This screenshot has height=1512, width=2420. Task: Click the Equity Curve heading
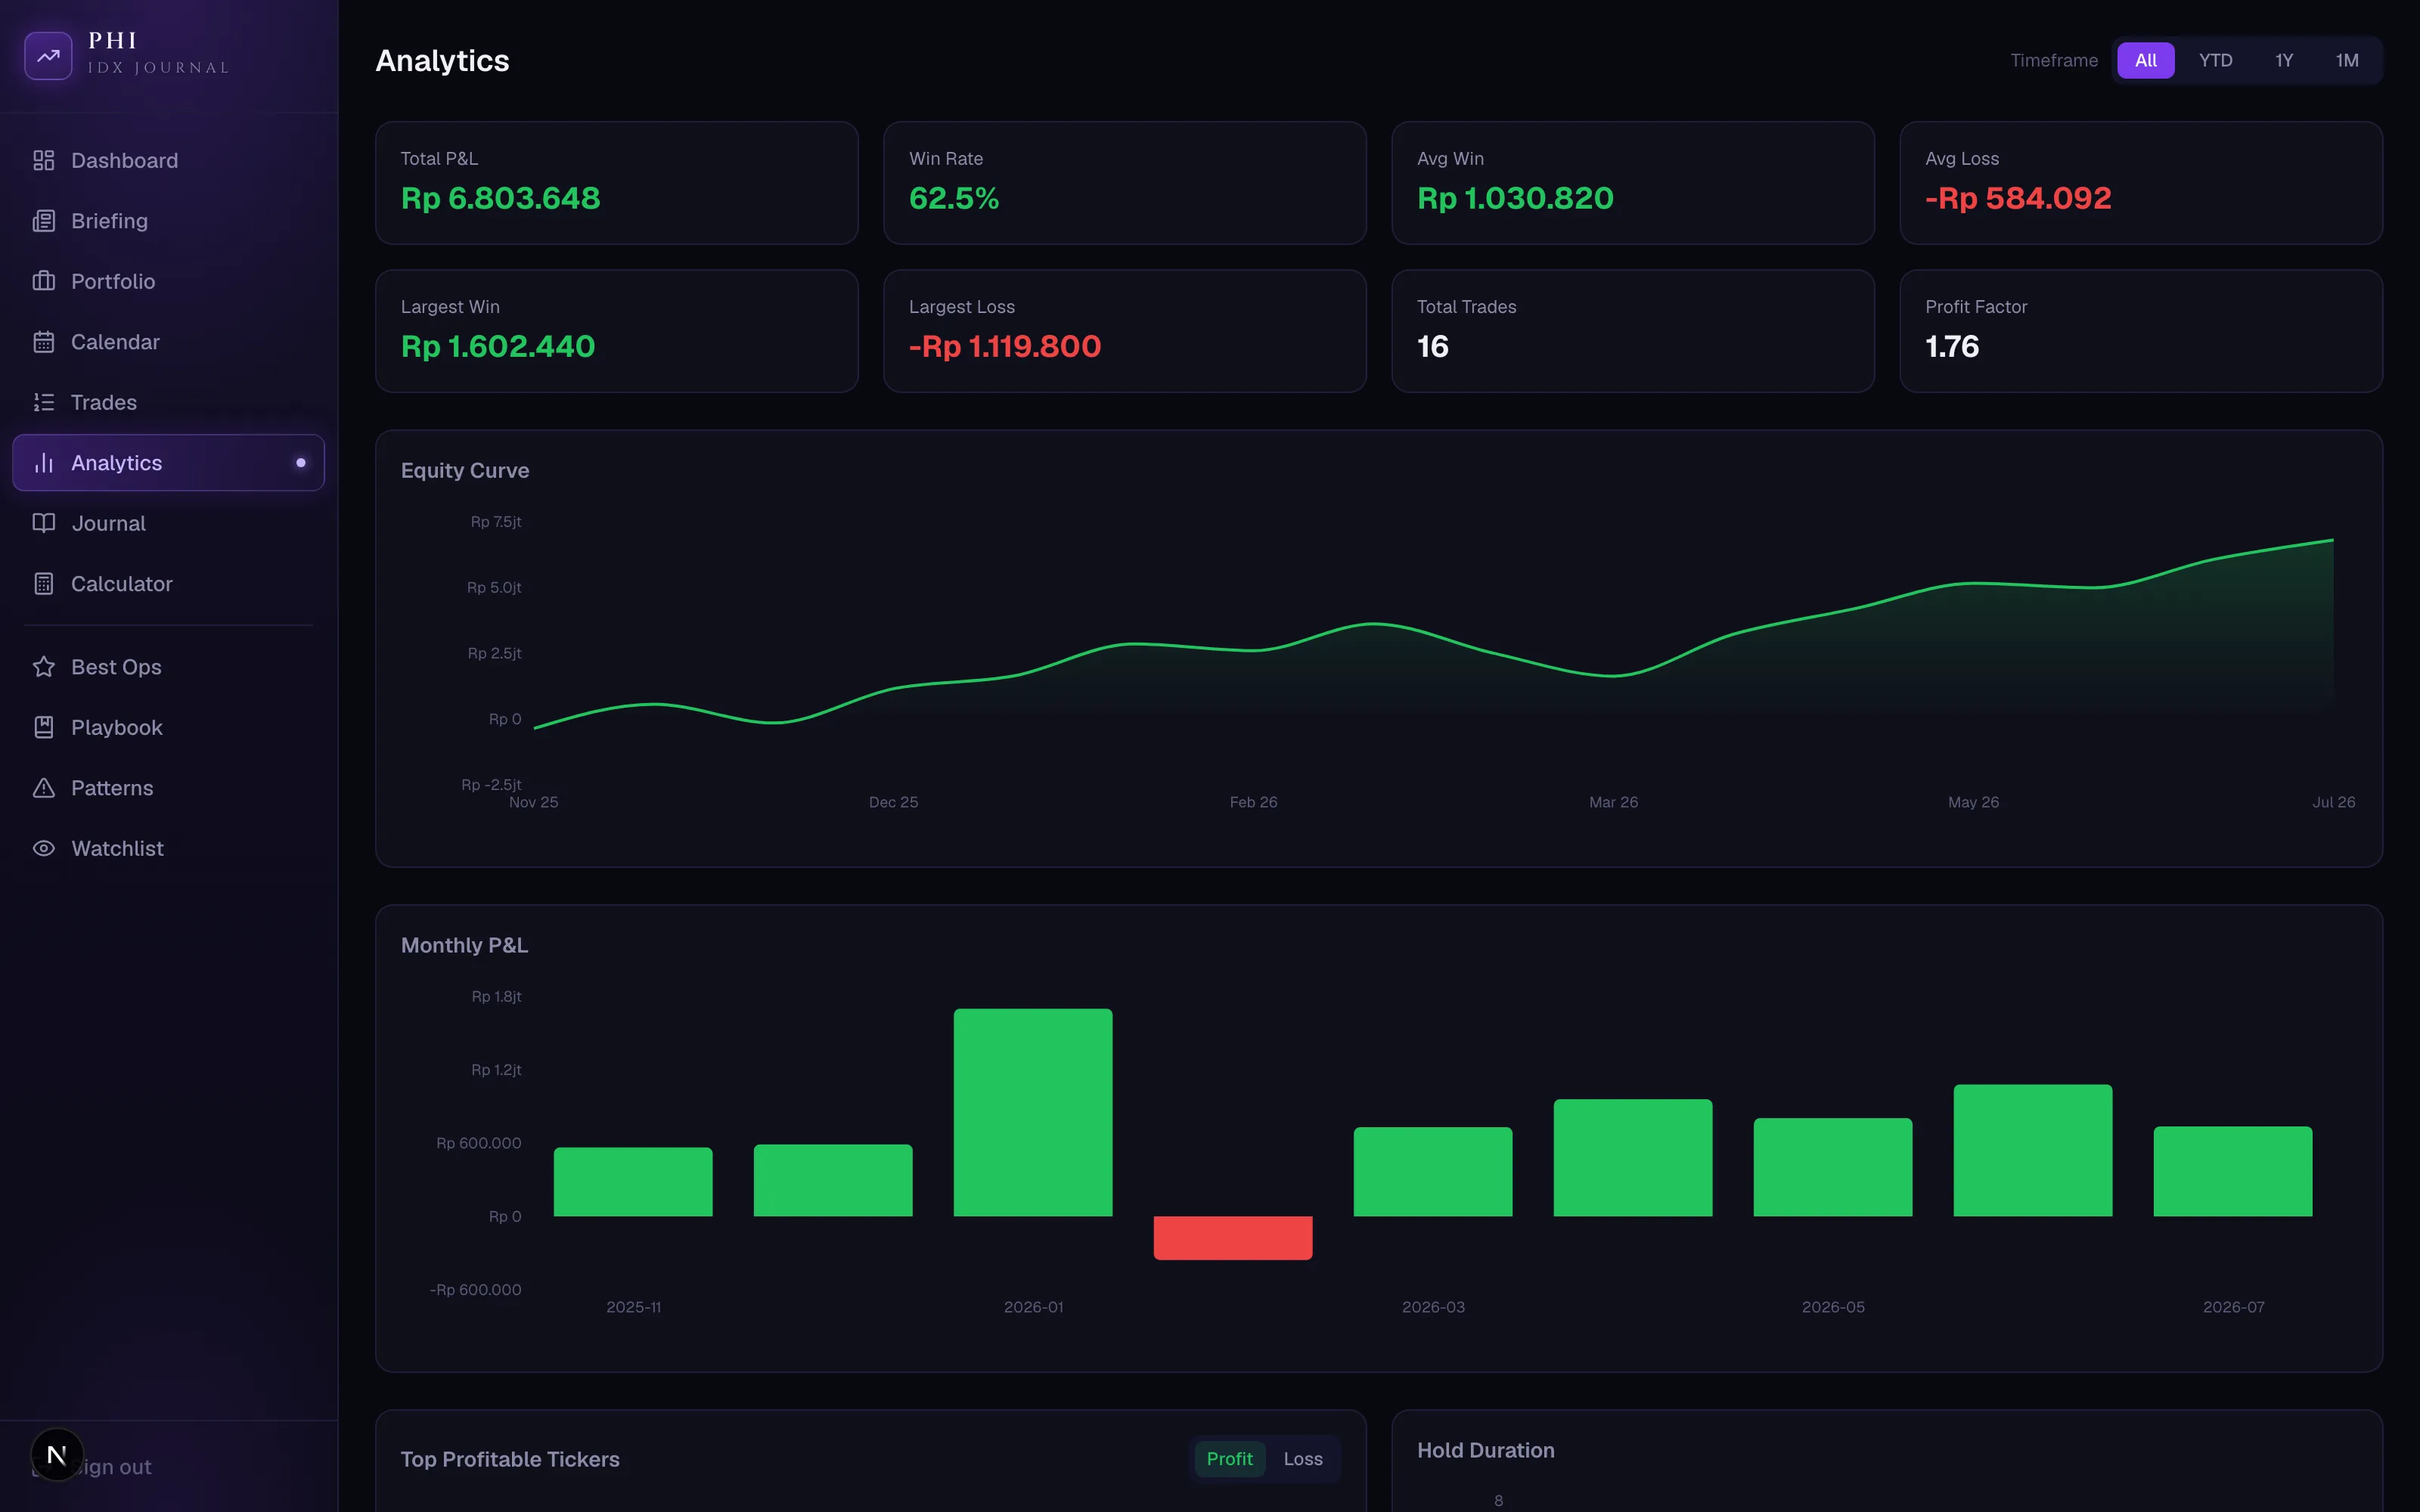point(465,470)
